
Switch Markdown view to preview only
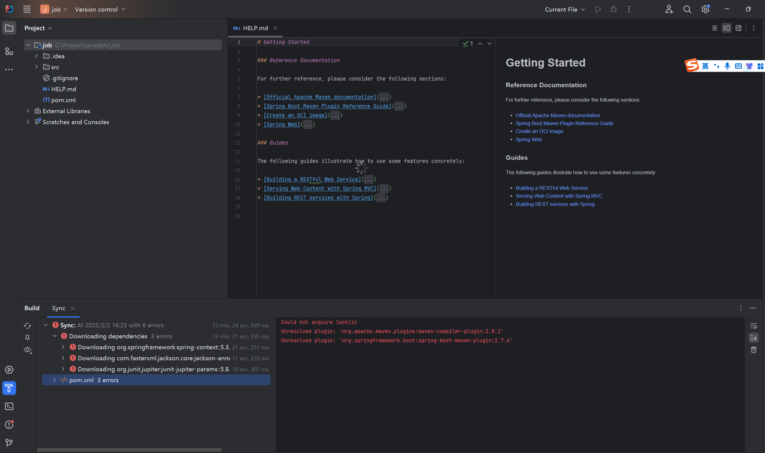(x=738, y=28)
